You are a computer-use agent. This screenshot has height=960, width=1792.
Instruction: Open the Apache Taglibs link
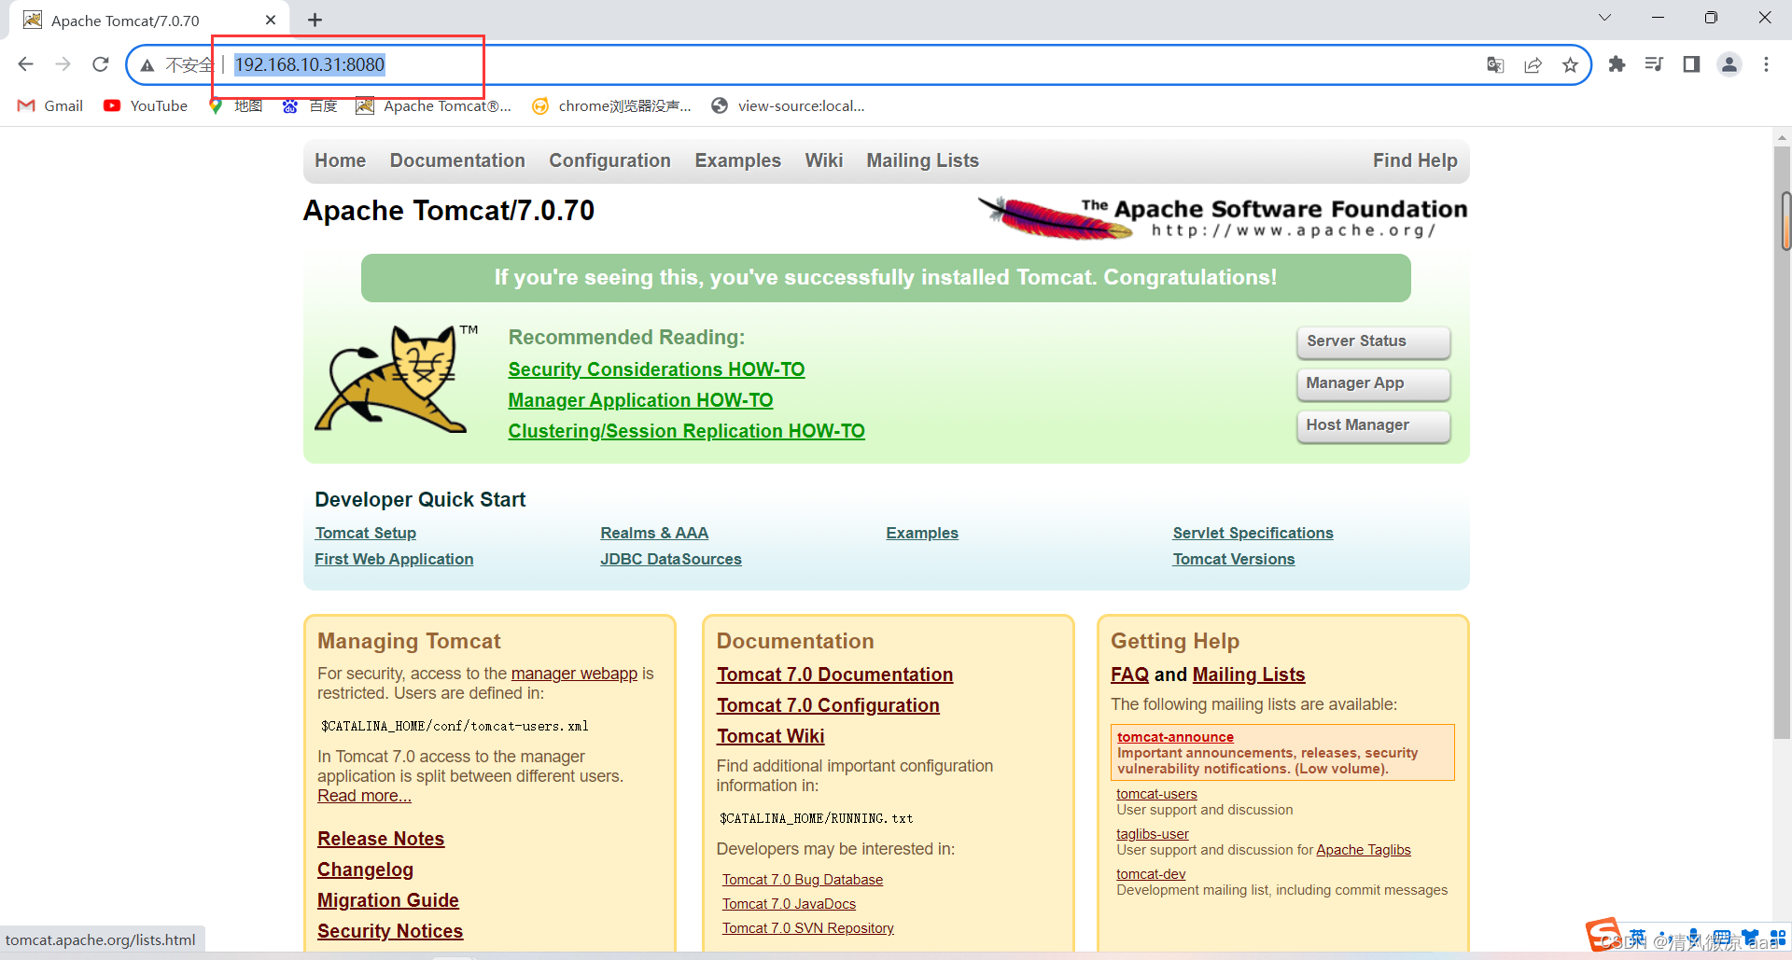(1364, 850)
